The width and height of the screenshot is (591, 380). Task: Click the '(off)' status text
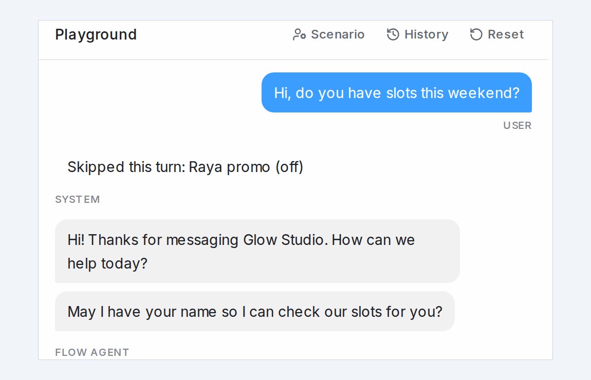289,167
